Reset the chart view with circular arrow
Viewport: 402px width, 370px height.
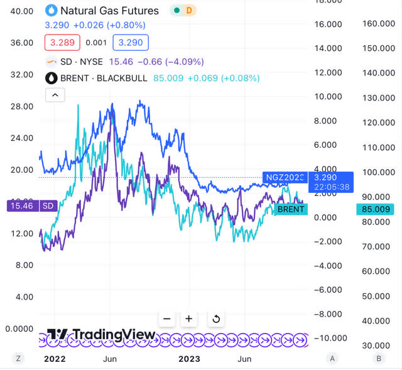pos(216,318)
